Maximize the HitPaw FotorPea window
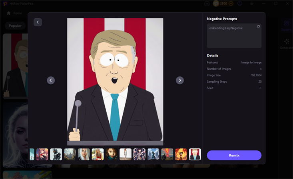This screenshot has width=293, height=179. point(276,4)
